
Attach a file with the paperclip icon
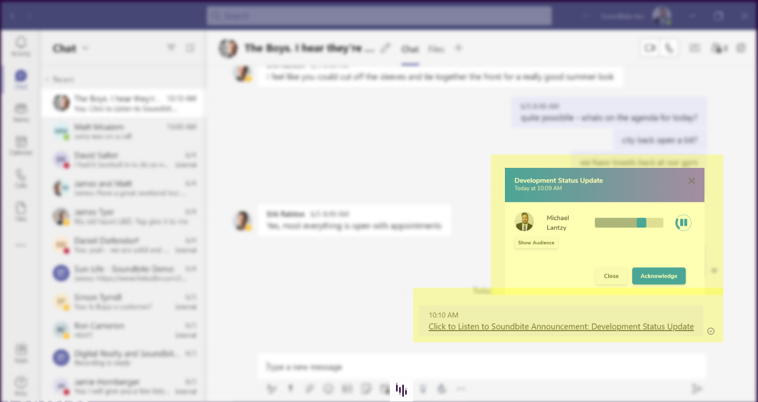(309, 389)
